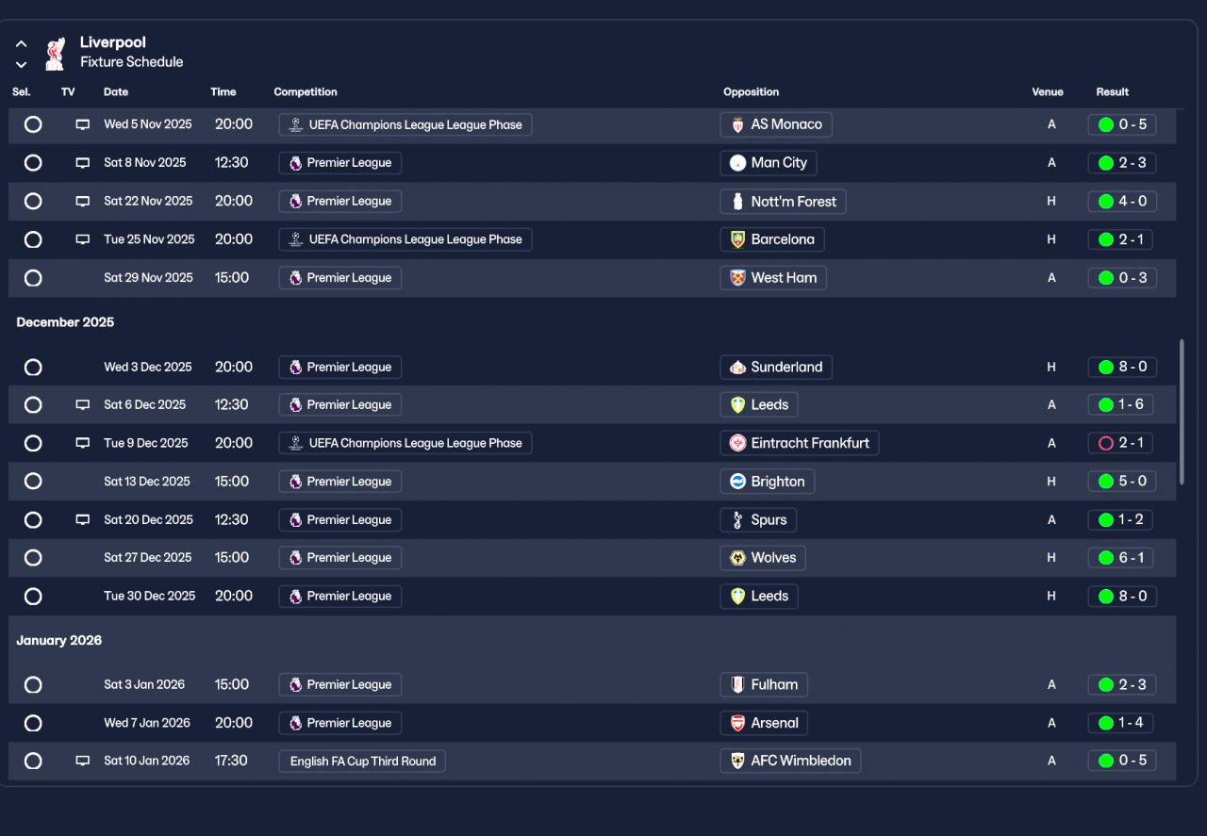Click the TV icon for Sat 6 Dec Leeds
The image size is (1207, 836).
[x=83, y=405]
